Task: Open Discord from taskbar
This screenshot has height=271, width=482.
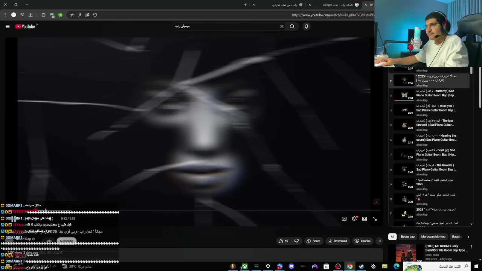Action: (291, 266)
